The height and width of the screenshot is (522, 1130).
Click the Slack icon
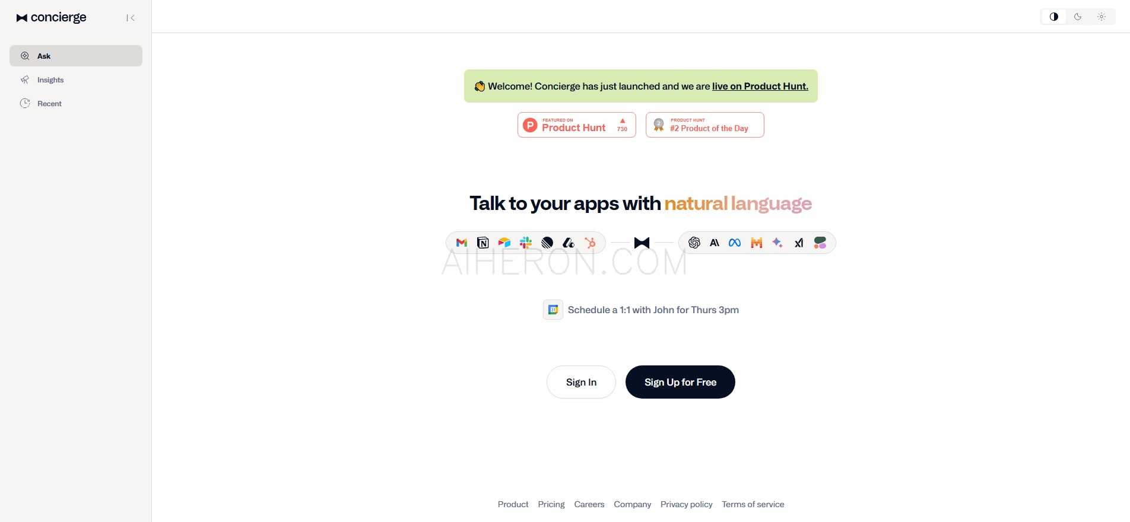tap(526, 243)
